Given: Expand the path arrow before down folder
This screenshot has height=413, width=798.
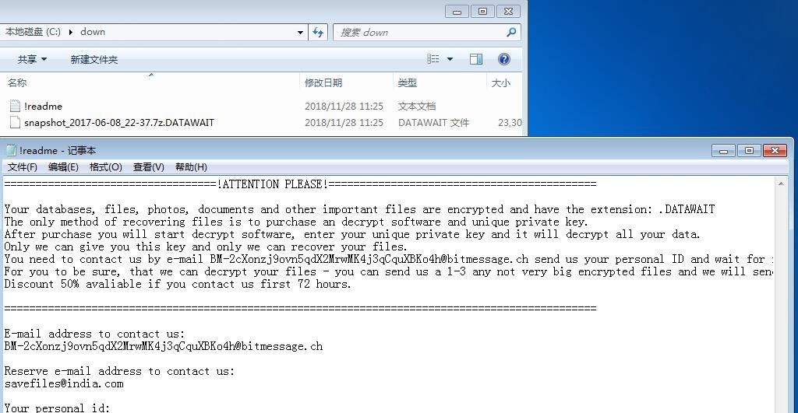Looking at the screenshot, I should tap(70, 32).
